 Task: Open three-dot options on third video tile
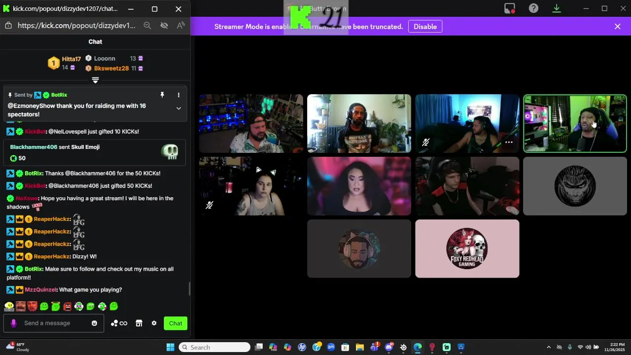[509, 142]
